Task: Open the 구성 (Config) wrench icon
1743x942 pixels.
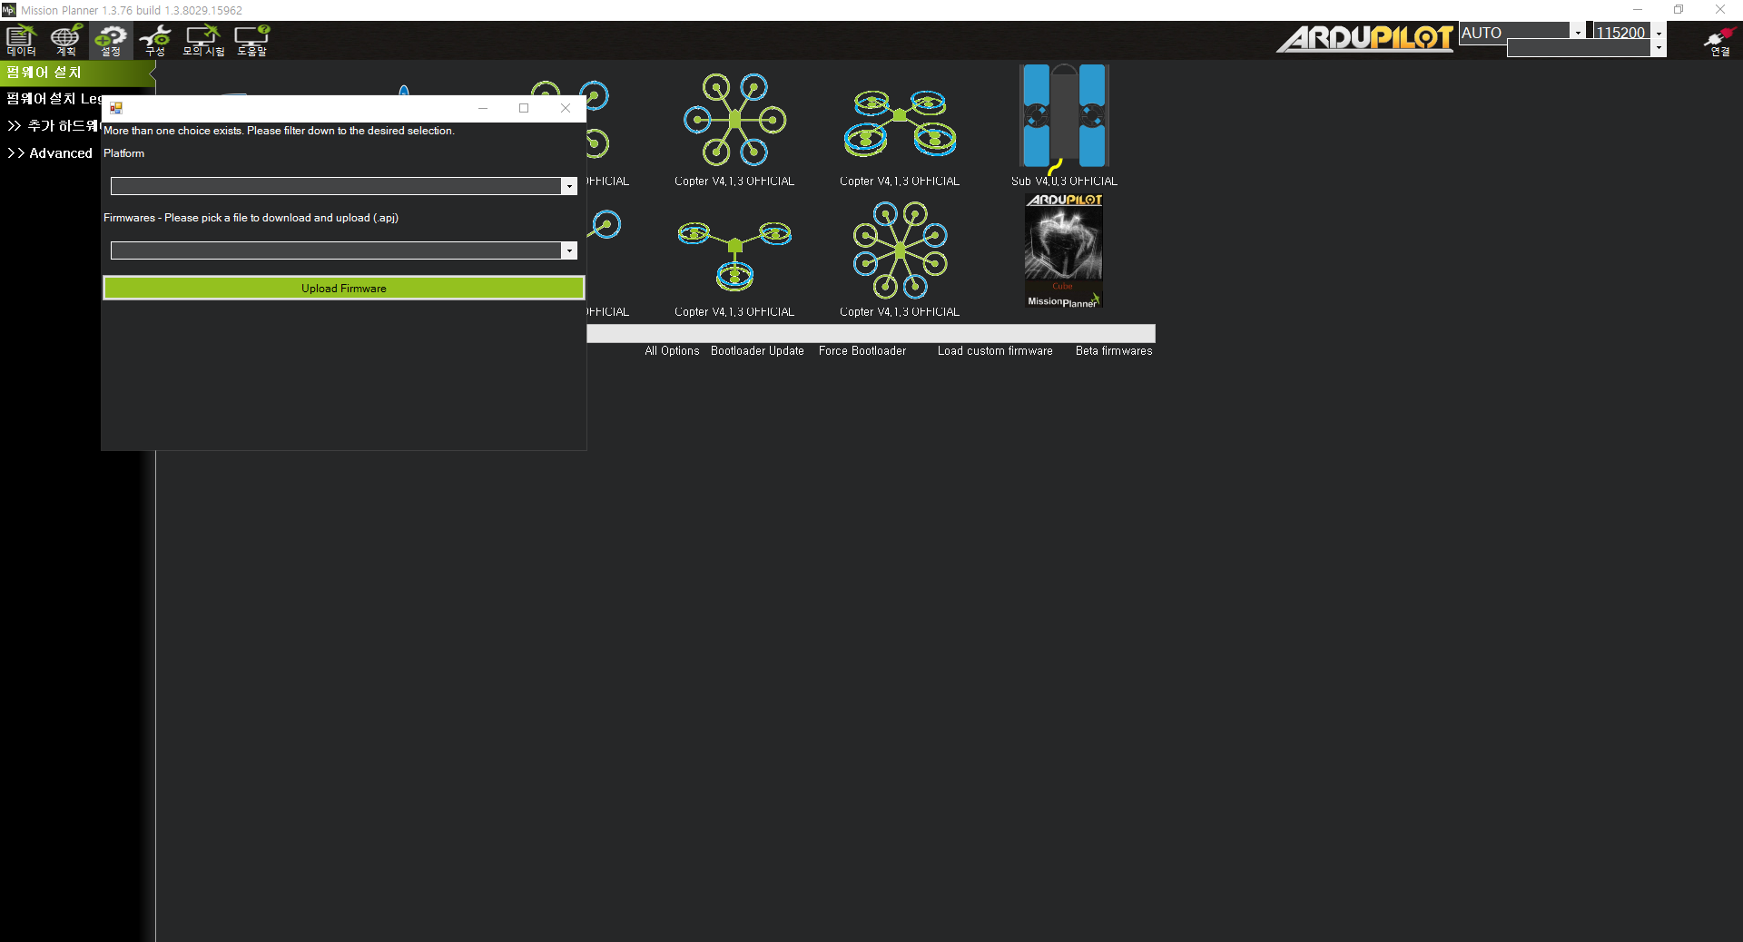Action: (x=155, y=40)
